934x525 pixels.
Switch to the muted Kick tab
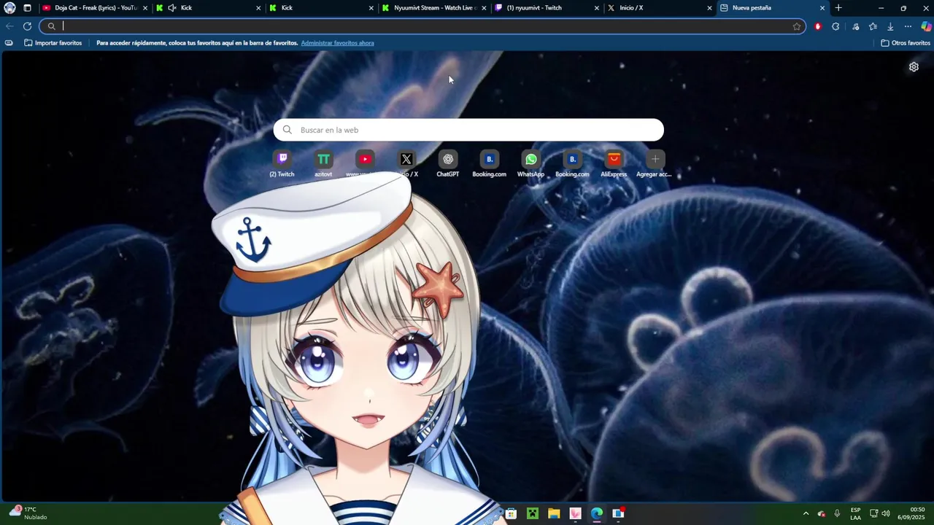coord(208,8)
